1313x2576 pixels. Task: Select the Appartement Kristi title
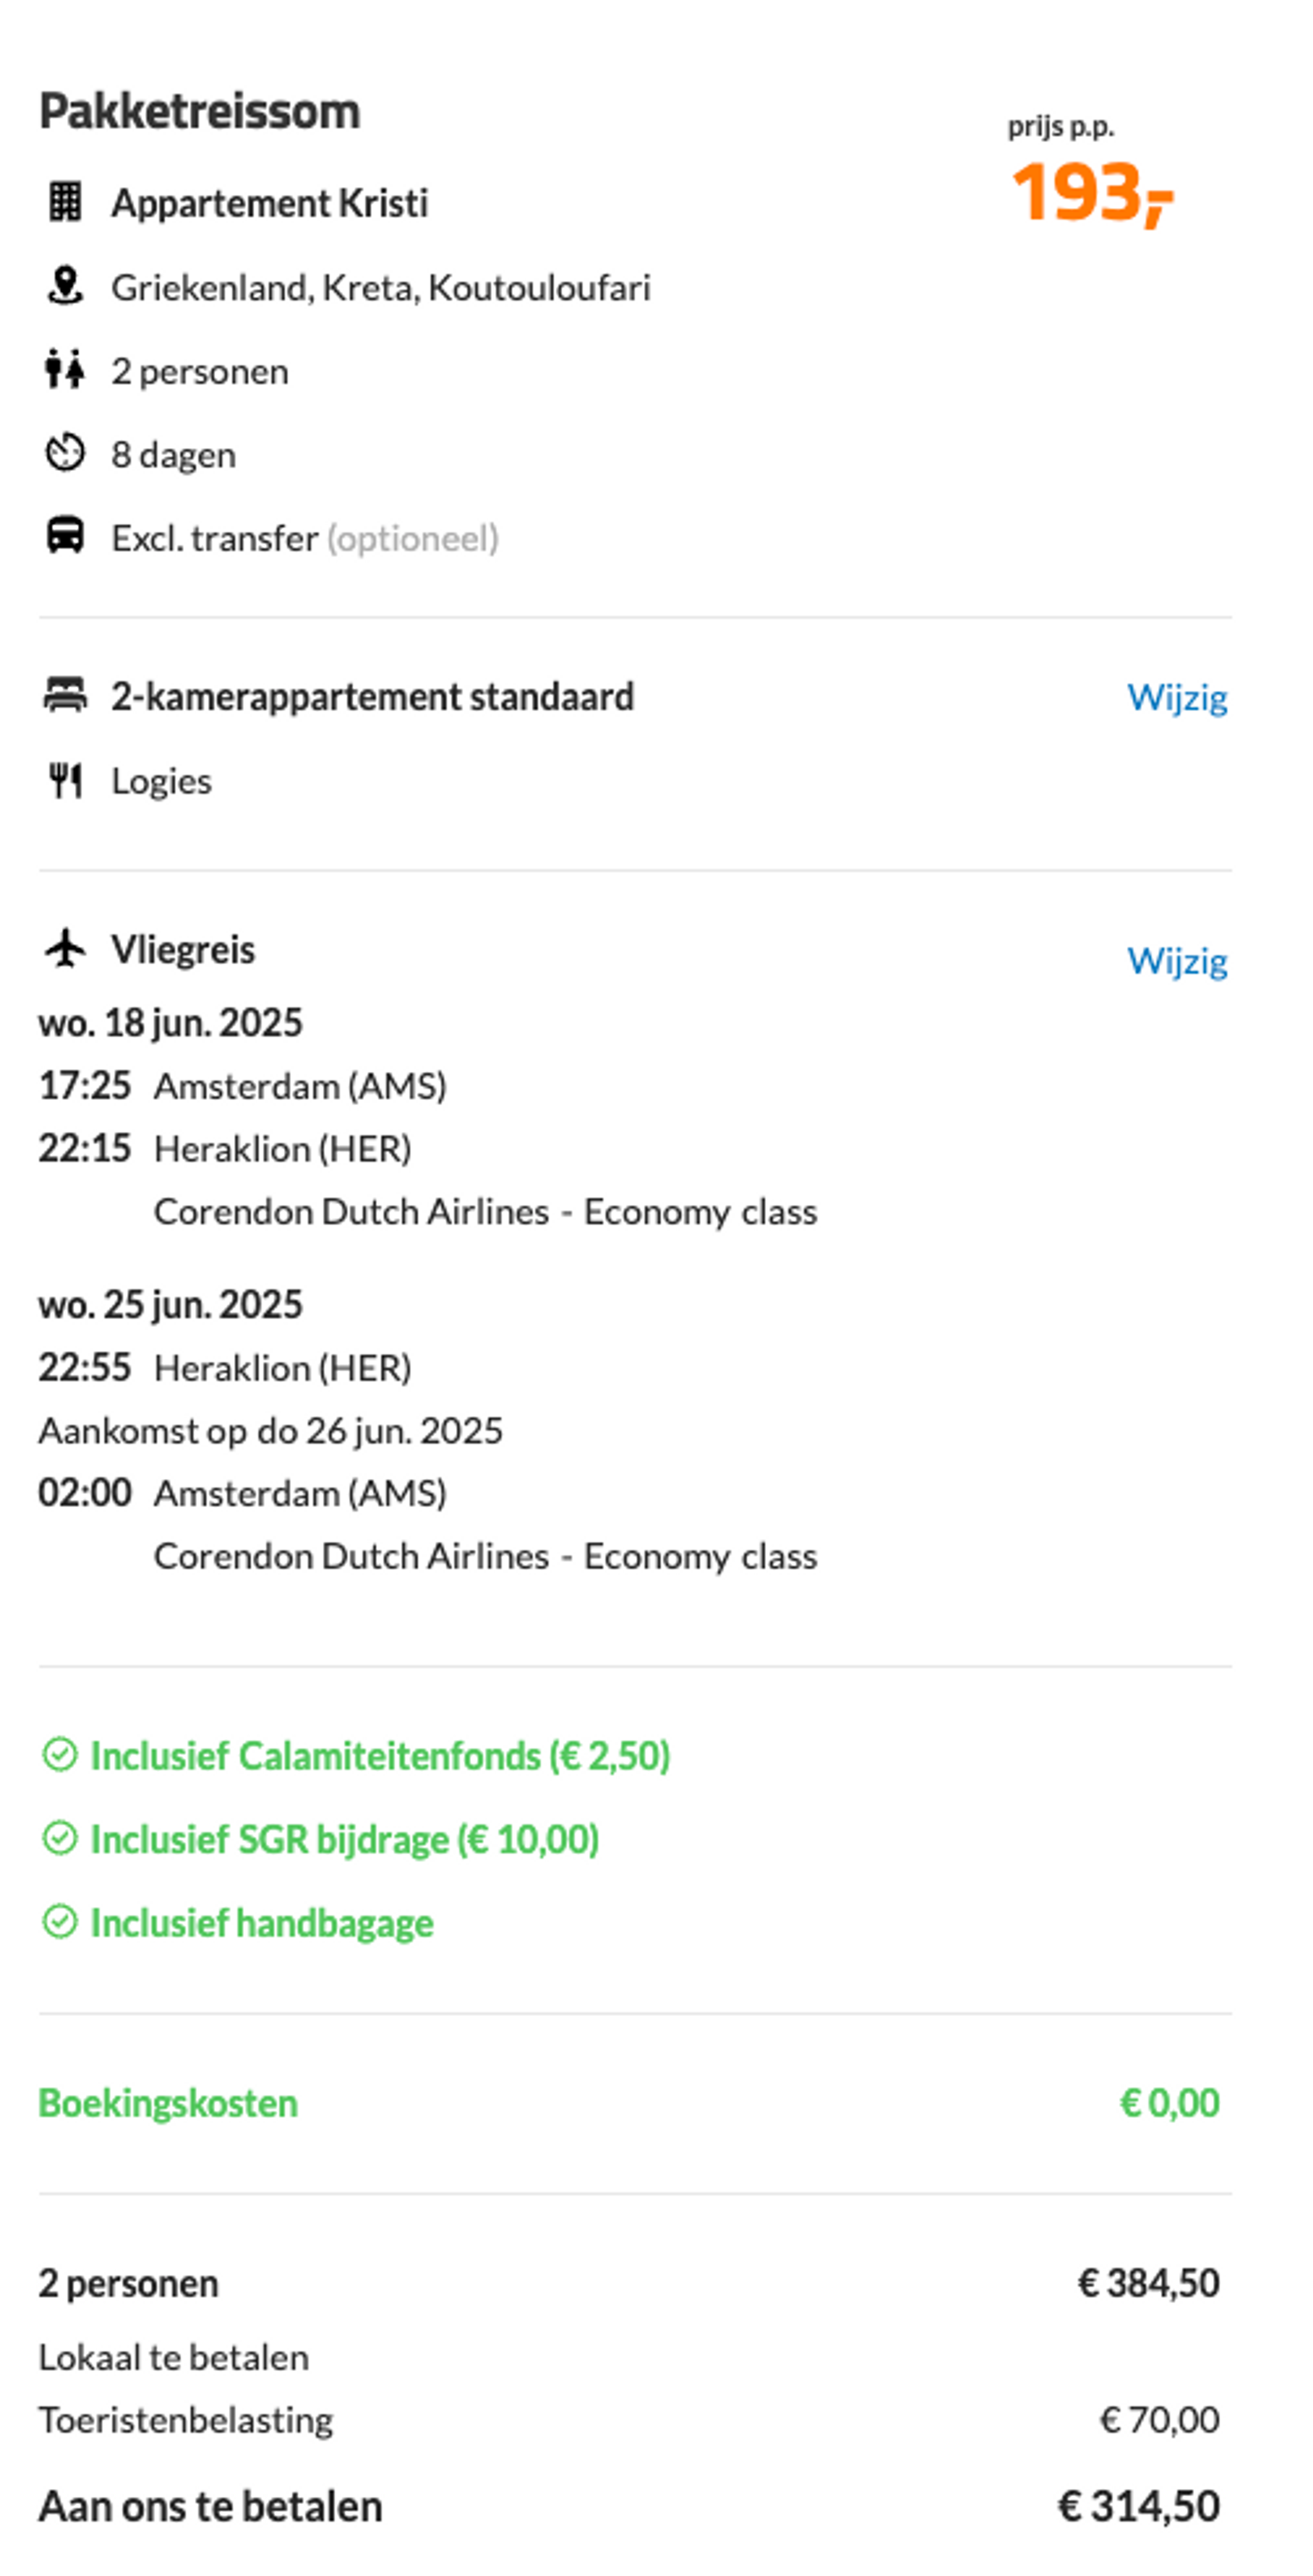click(269, 203)
